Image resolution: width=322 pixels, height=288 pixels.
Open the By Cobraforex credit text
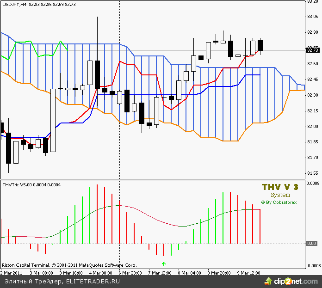279,202
